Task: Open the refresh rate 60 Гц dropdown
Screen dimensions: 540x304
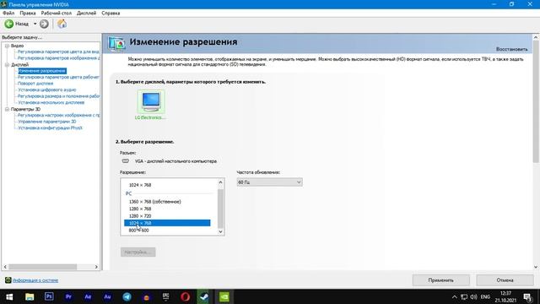Action: (x=269, y=182)
